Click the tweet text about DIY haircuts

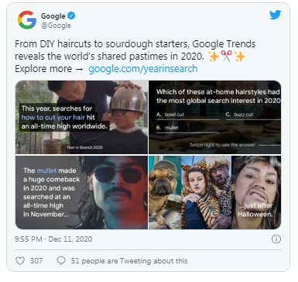click(x=135, y=57)
